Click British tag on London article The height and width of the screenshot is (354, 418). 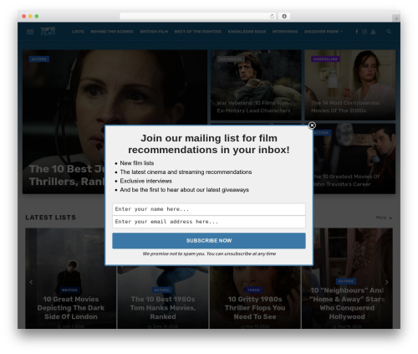69,290
